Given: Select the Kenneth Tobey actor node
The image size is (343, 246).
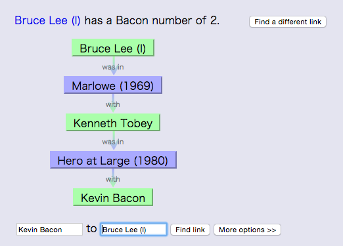Looking at the screenshot, I should click(113, 123).
